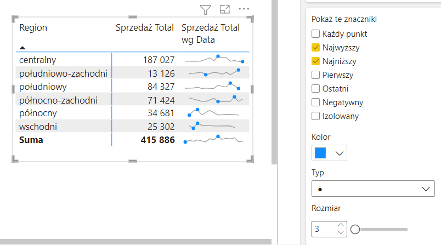Open focus mode for the table visual
This screenshot has height=245, width=441.
(224, 9)
